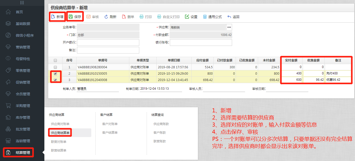
Task: Click the 优惠金额 cell with 98.42
Action: click(313, 80)
